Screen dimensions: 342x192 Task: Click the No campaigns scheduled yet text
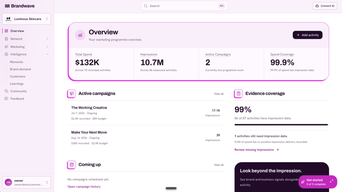88,179
